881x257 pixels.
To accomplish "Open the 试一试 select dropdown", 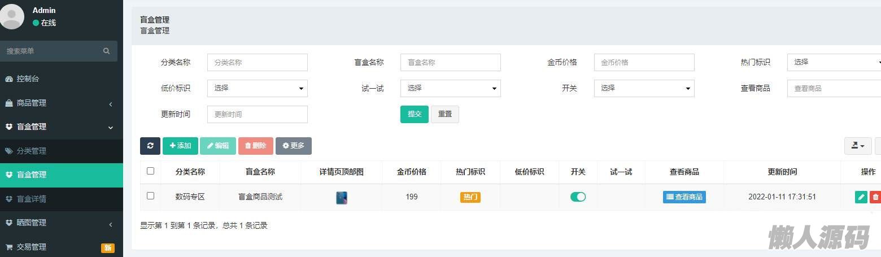I will 451,88.
